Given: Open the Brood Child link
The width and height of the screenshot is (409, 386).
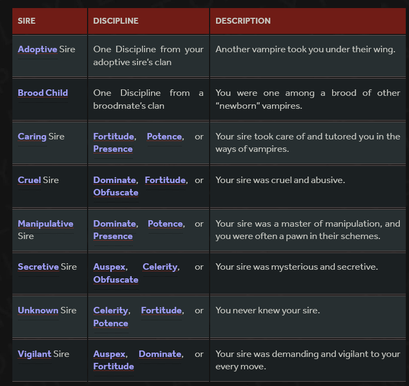Looking at the screenshot, I should [43, 93].
